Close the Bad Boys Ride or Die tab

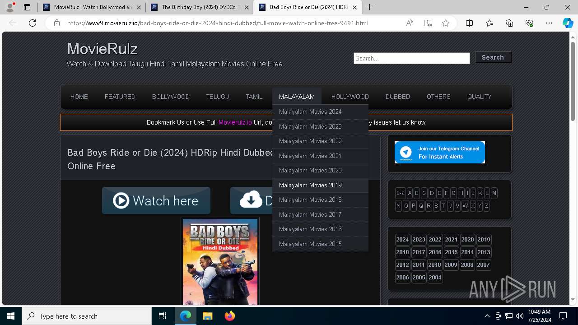(x=355, y=7)
